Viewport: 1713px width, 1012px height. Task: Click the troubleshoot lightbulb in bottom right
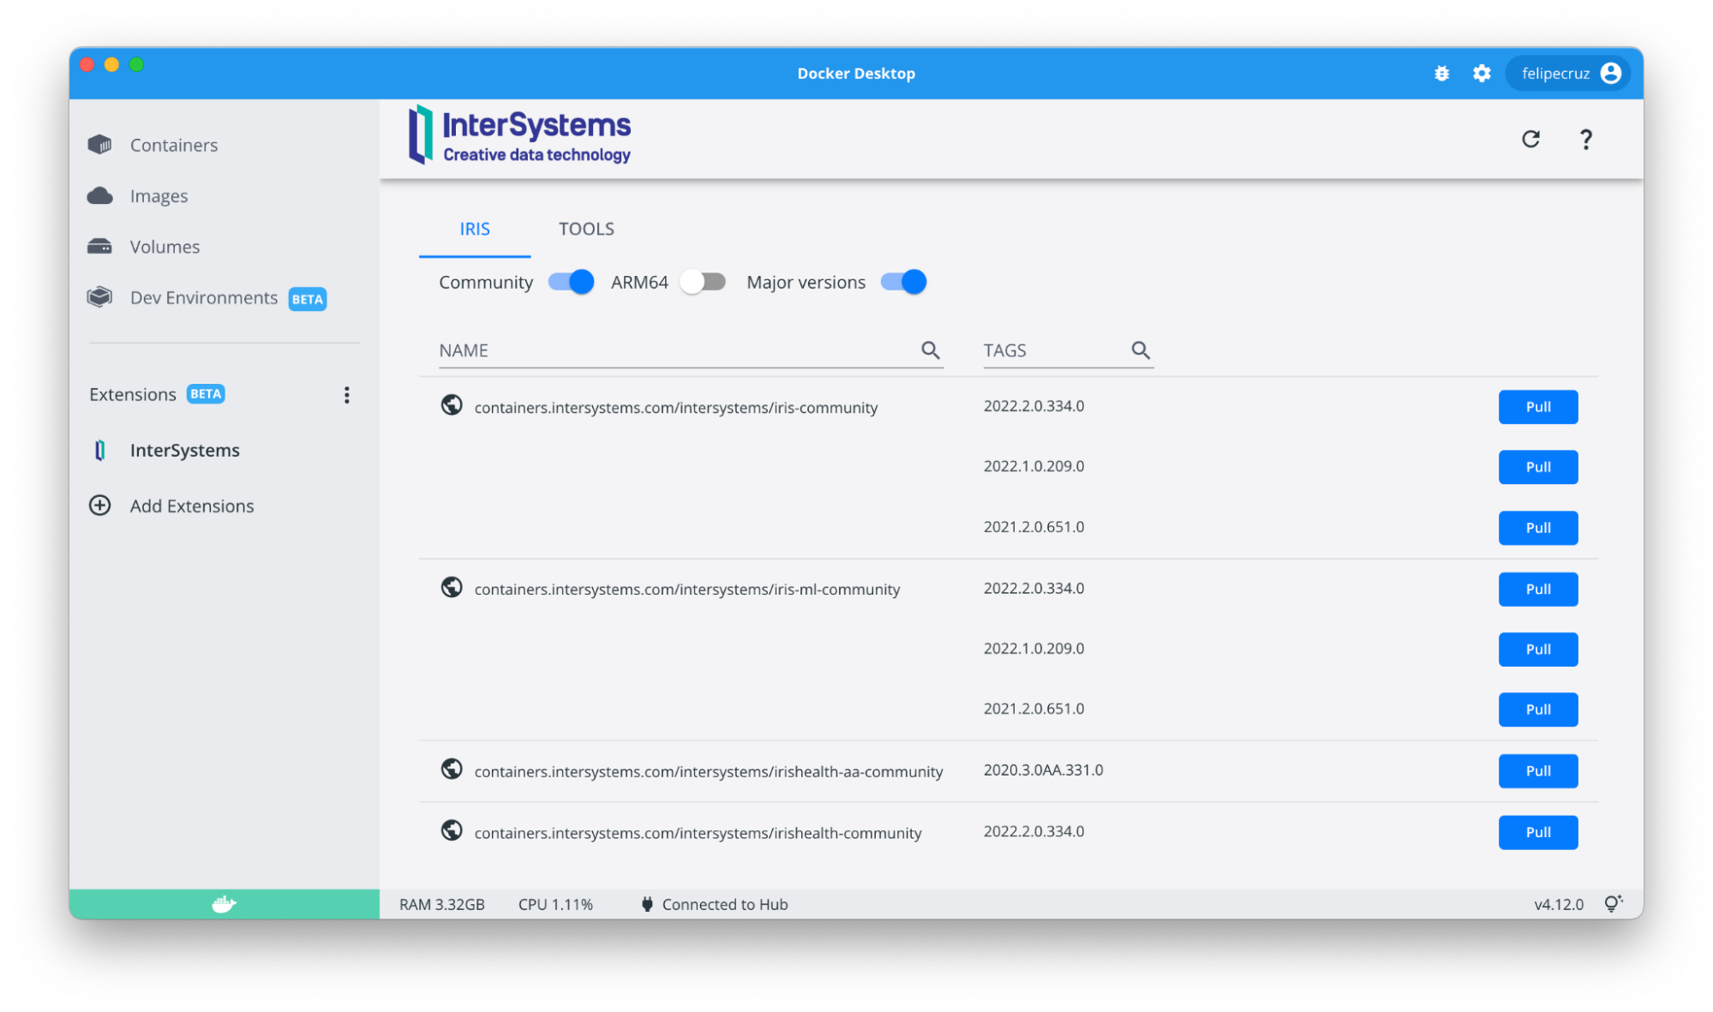1614,903
